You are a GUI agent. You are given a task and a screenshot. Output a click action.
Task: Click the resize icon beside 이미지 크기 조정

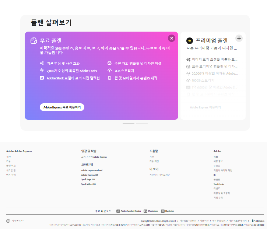(x=188, y=60)
